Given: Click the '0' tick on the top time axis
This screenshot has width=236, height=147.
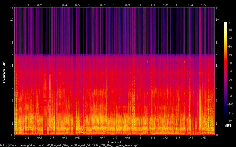Looking at the screenshot, I should 14,5.
